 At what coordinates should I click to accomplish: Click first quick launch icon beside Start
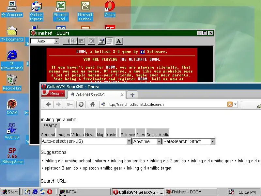27,192
